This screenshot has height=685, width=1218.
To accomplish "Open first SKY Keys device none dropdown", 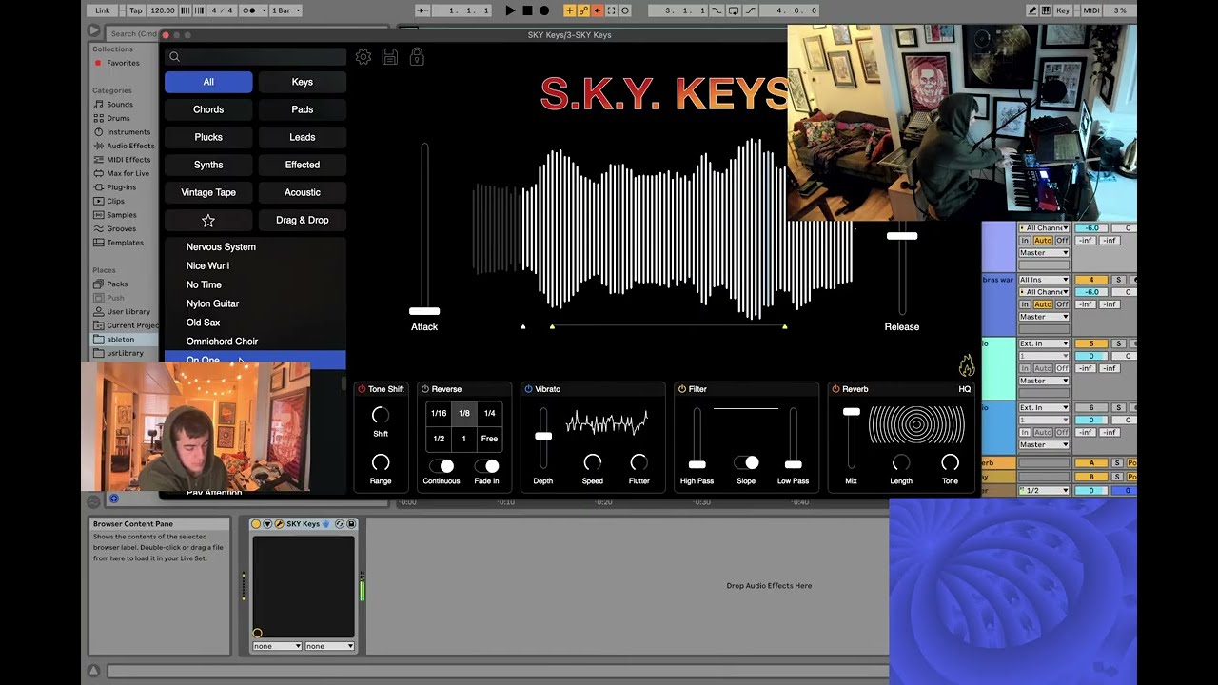I will pos(277,646).
